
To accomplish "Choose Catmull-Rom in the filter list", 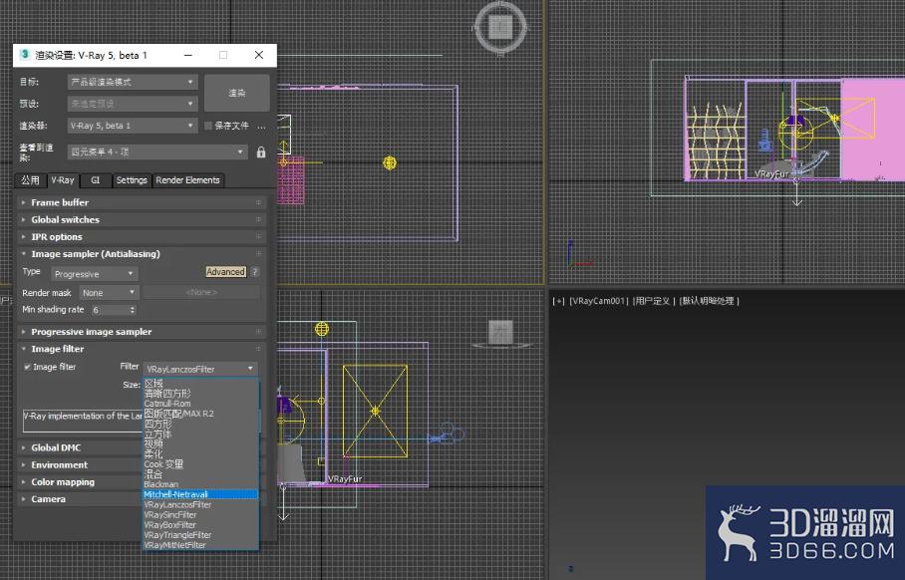I will [200, 404].
